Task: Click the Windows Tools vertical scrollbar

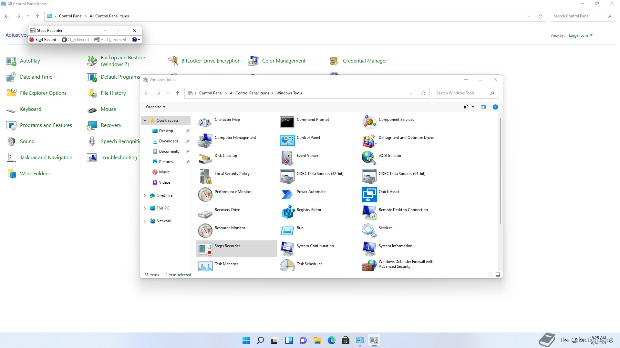Action: point(500,171)
